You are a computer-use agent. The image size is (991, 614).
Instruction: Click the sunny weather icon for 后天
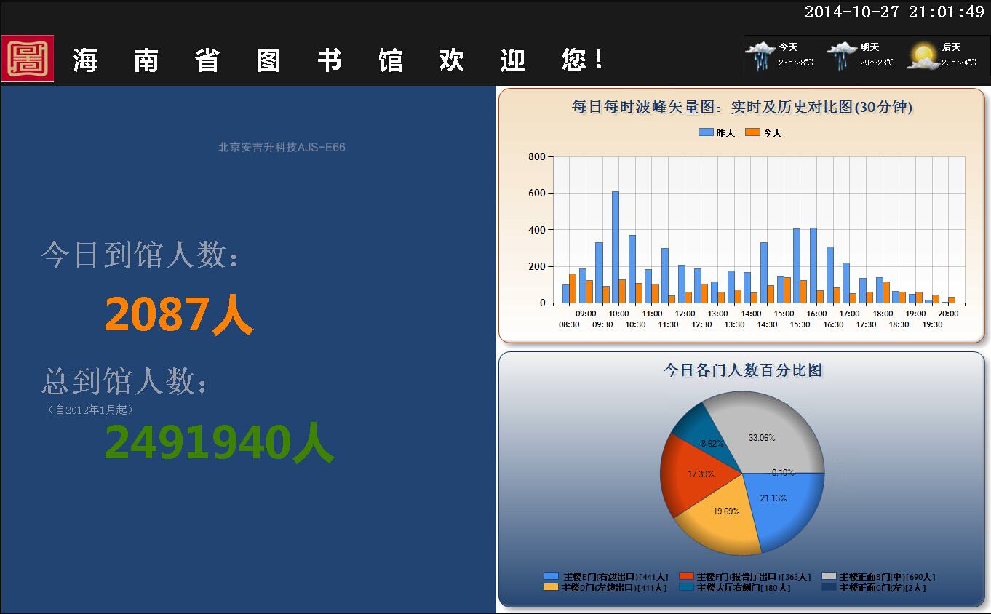[923, 55]
